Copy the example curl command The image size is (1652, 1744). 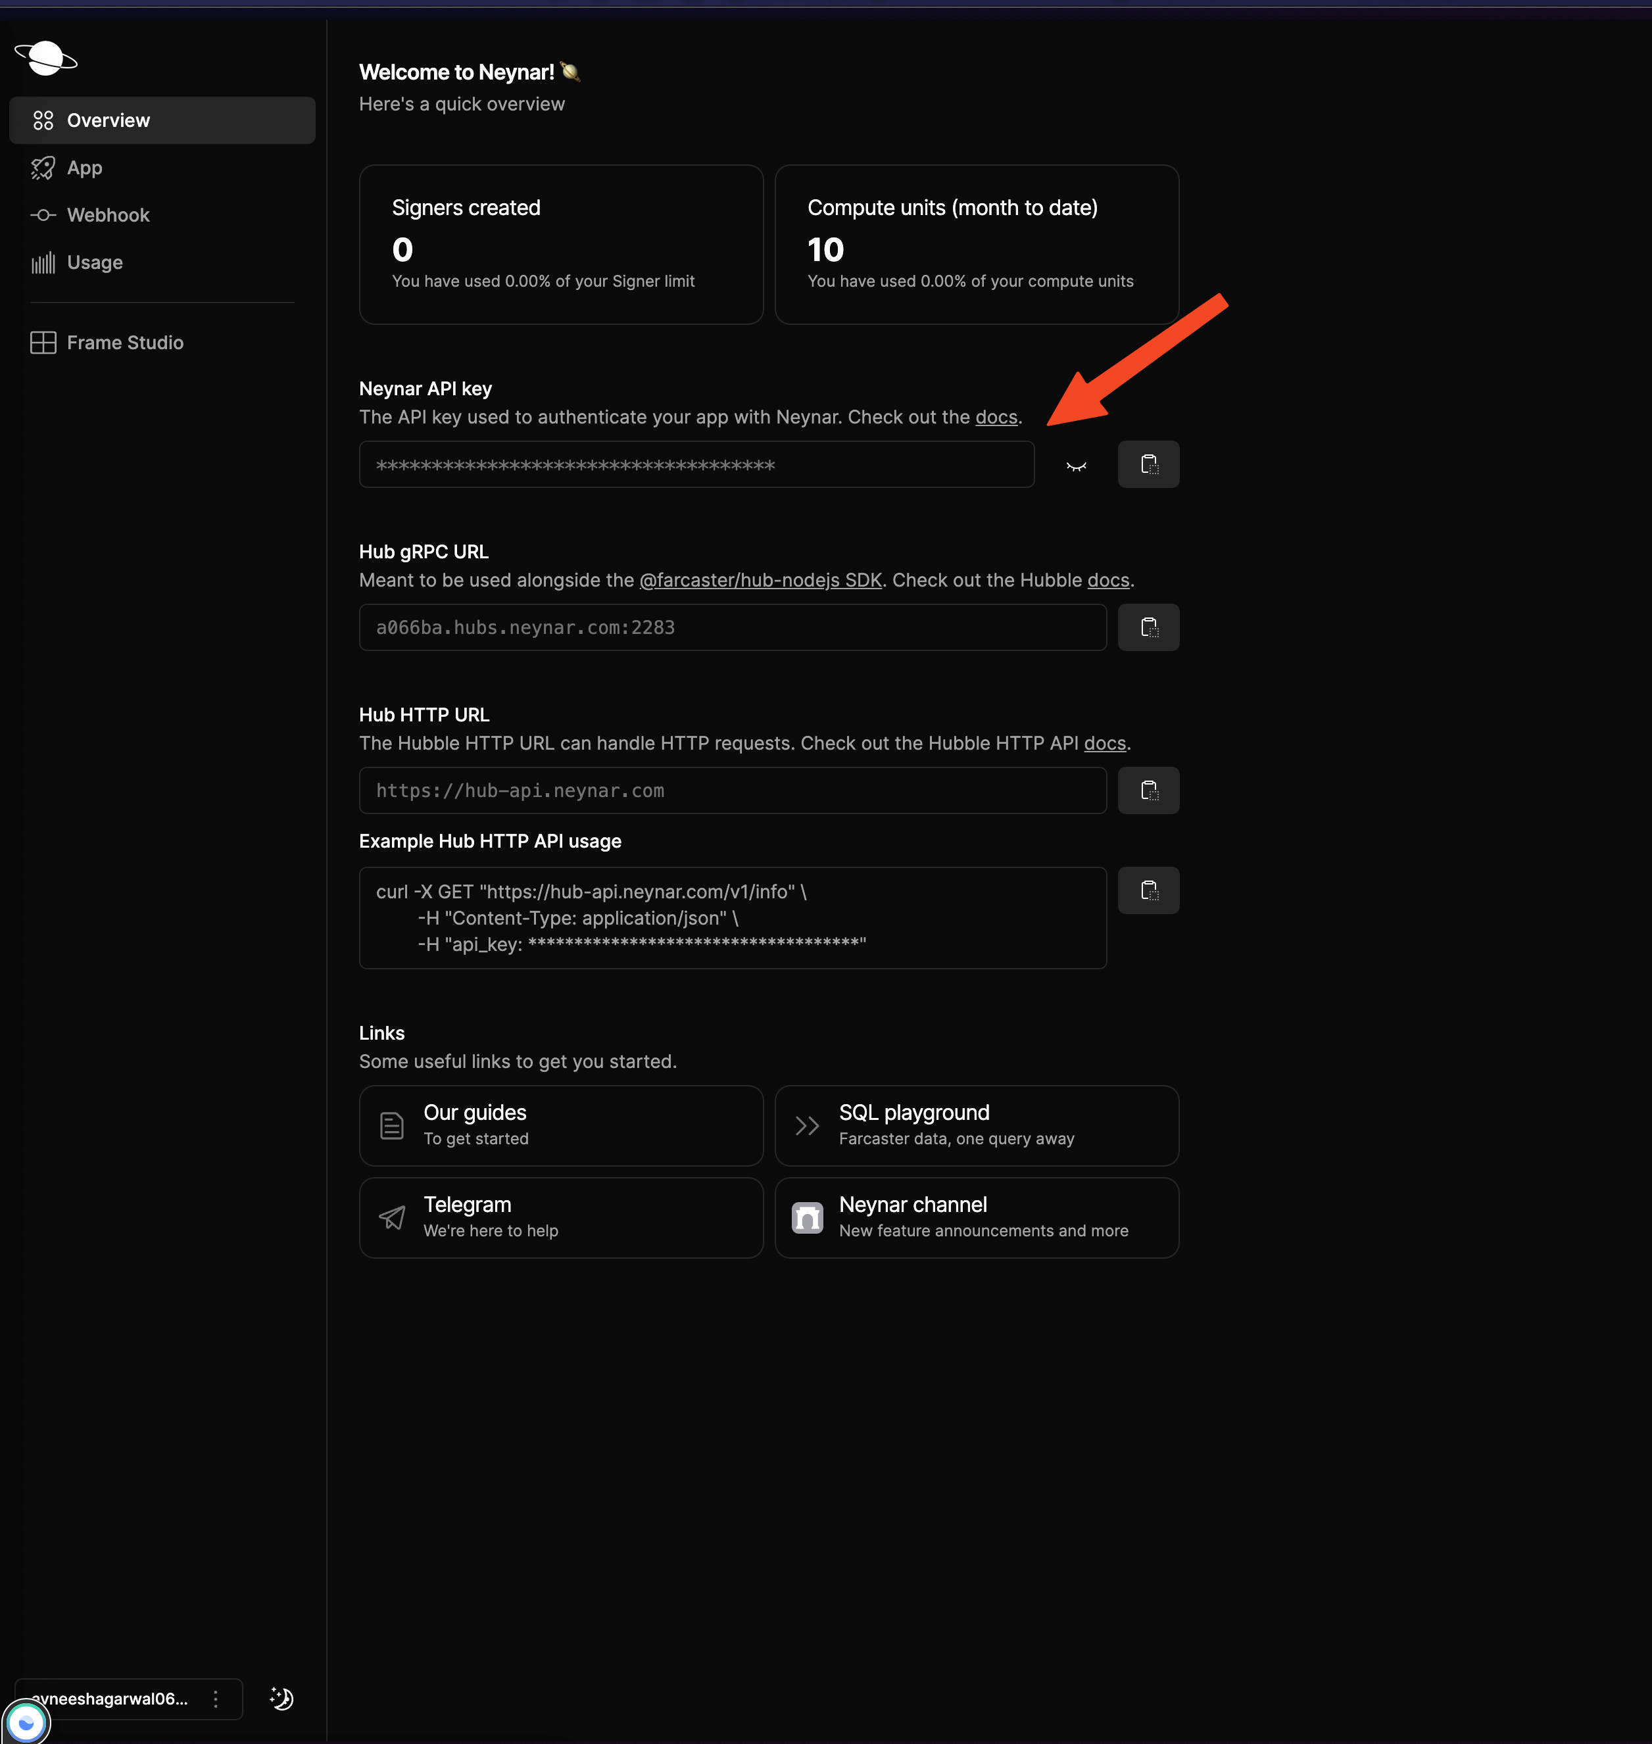pyautogui.click(x=1148, y=890)
